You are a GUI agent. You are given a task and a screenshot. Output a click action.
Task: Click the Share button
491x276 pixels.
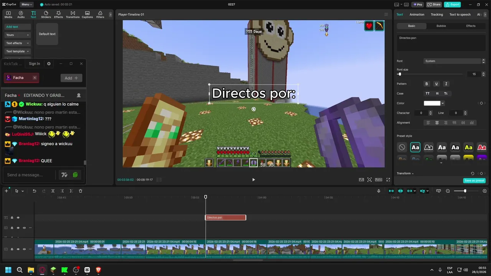point(434,5)
